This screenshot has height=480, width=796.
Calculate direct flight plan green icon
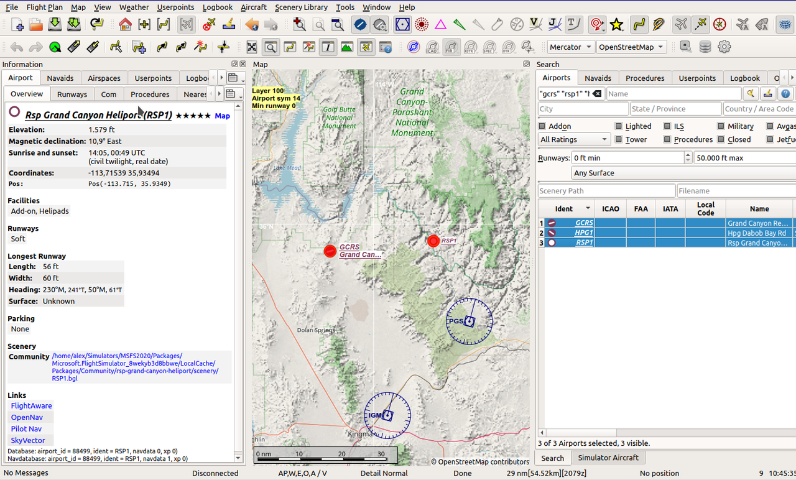55,47
